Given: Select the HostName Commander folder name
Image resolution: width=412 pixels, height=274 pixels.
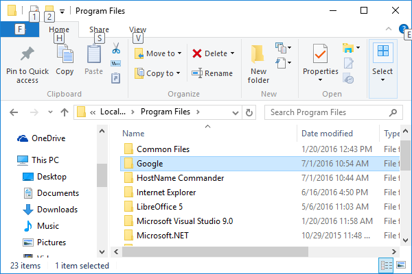Looking at the screenshot, I should [x=180, y=178].
